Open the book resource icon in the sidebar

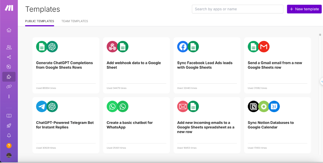pyautogui.click(x=9, y=116)
